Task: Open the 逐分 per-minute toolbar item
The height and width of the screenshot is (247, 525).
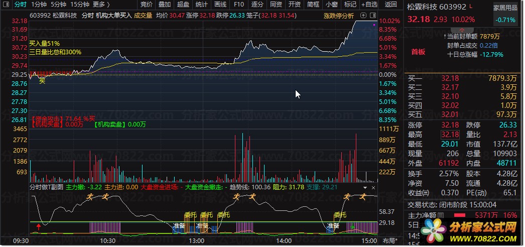Action: (257, 5)
